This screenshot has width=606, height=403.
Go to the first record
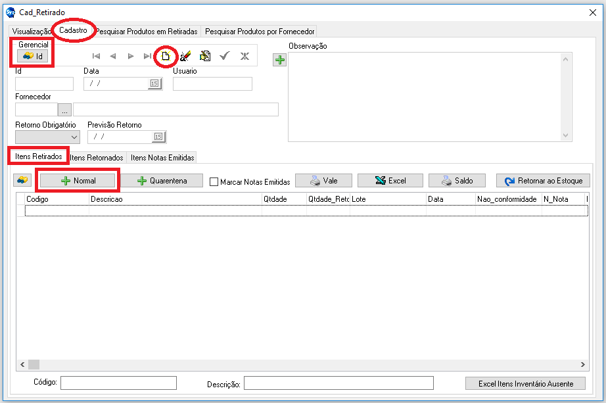[96, 56]
